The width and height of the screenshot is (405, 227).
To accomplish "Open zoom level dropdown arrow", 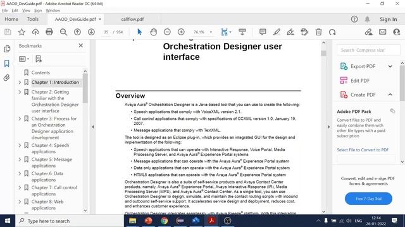I will 211,32.
